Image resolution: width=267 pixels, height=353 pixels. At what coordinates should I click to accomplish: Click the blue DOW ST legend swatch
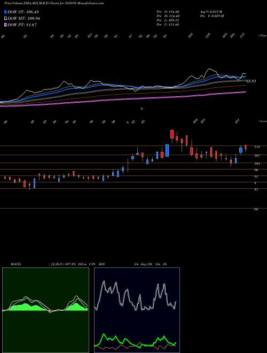[x=6, y=12]
